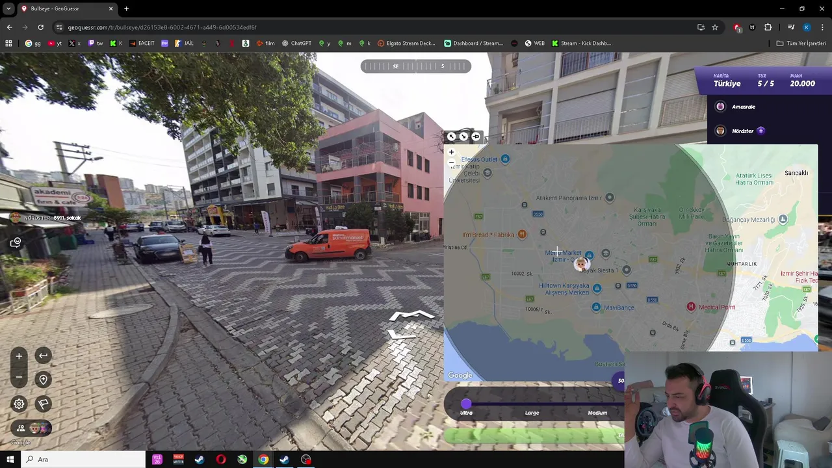Screen dimensions: 832x468
Task: Open the Chrome taskbar icon
Action: pos(263,460)
